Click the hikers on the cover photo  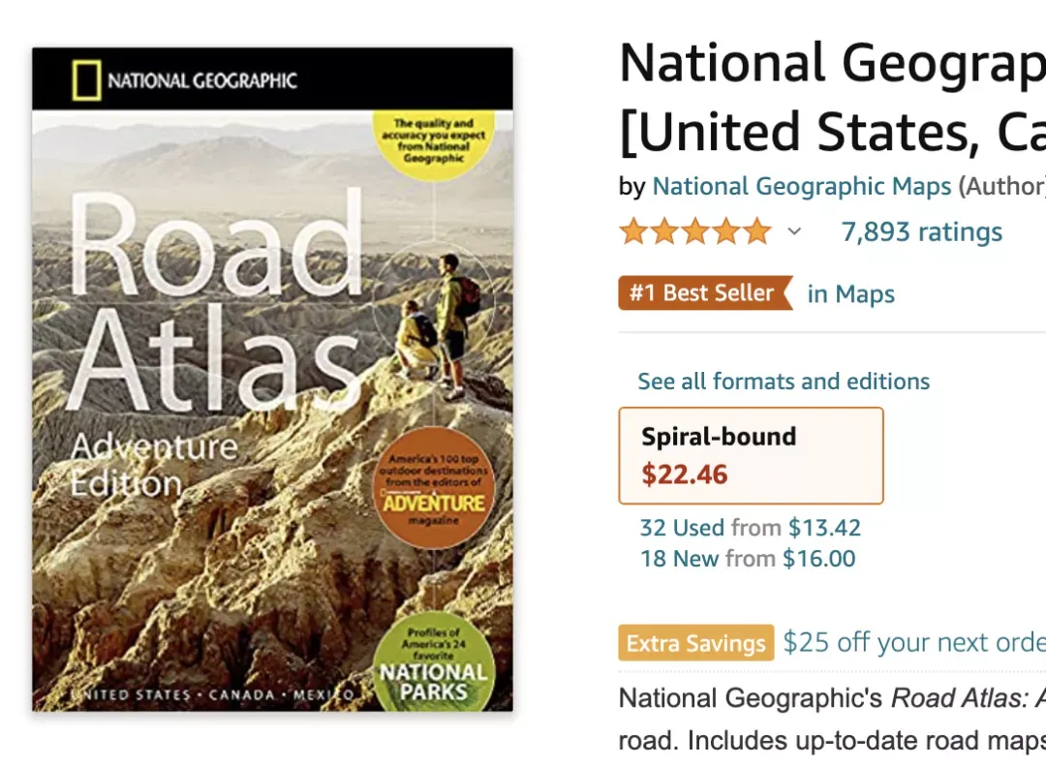438,326
